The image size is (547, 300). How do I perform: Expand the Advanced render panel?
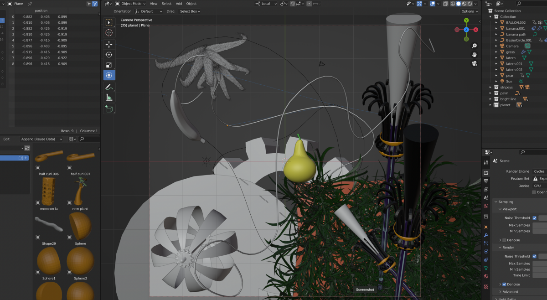pyautogui.click(x=510, y=292)
